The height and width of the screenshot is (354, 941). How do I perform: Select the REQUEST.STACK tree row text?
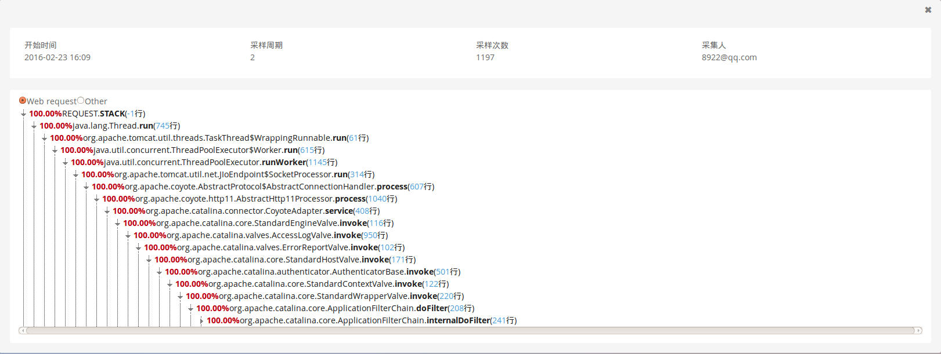click(x=87, y=114)
